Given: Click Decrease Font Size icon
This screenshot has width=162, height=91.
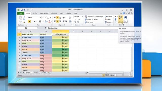Looking at the screenshot, I should [x=51, y=18].
